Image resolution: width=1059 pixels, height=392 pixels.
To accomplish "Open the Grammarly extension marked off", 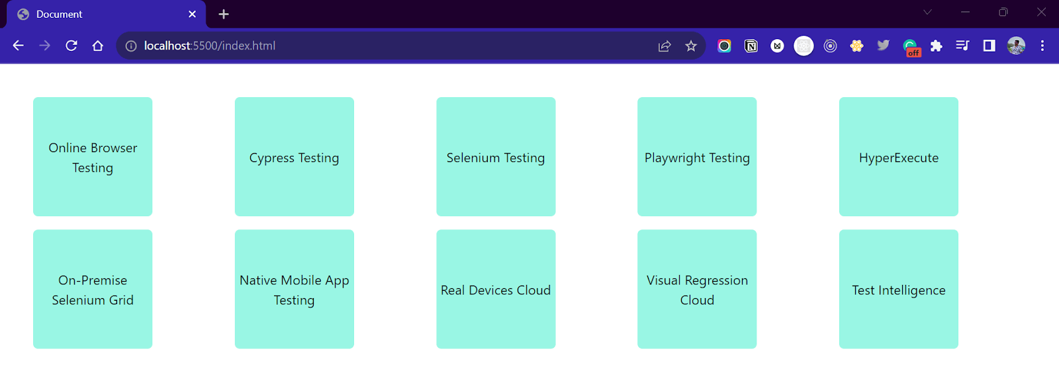I will point(911,47).
